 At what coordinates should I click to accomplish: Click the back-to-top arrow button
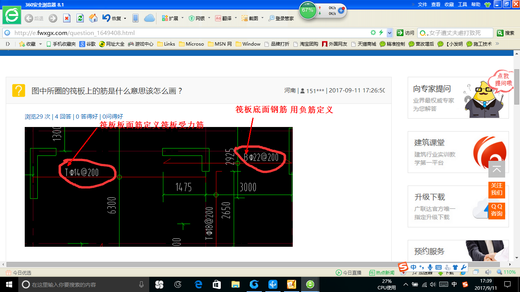click(497, 169)
